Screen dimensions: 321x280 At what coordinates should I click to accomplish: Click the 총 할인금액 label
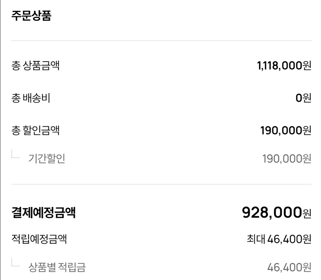pyautogui.click(x=35, y=130)
